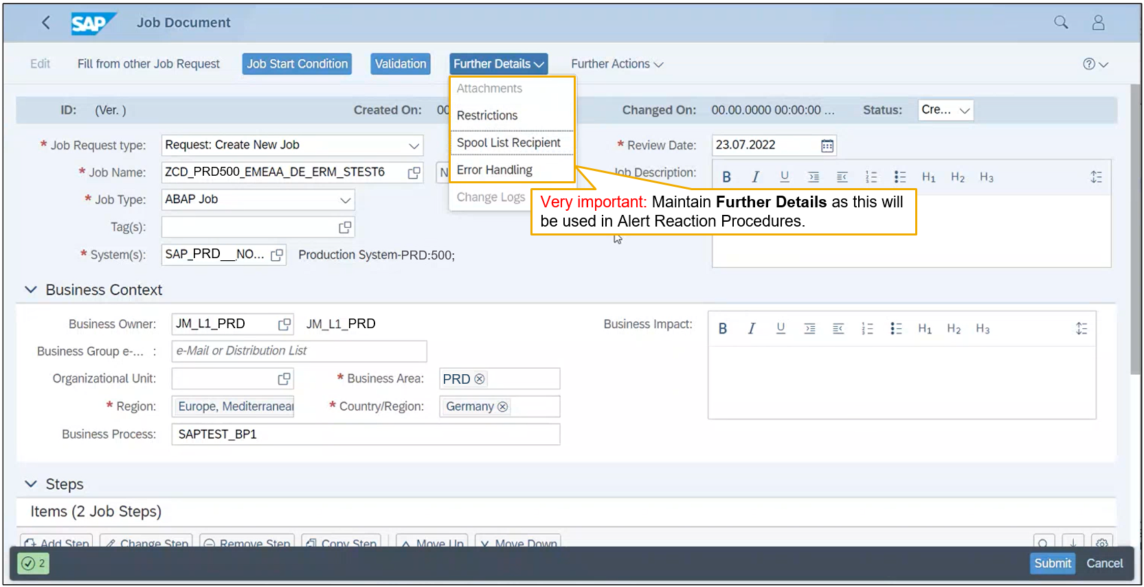Screen dimensions: 1144x587
Task: Click the Submit button
Action: coord(1053,564)
